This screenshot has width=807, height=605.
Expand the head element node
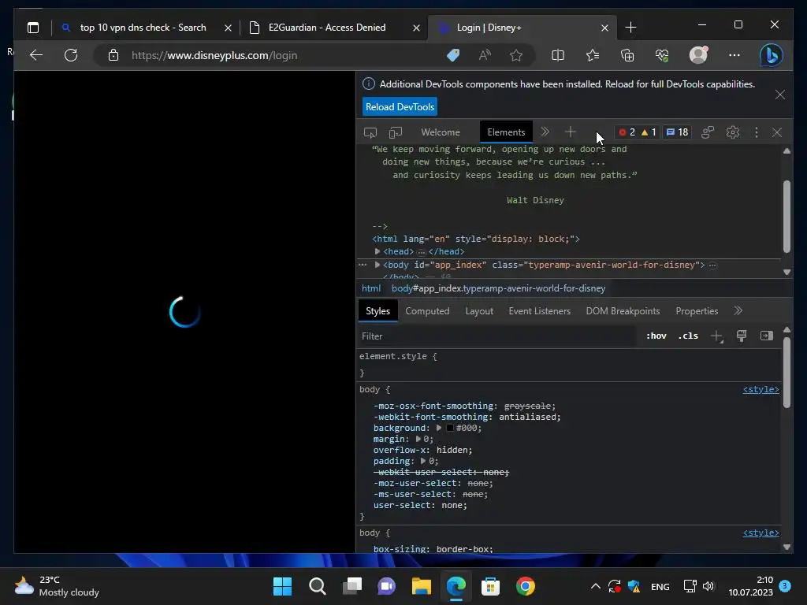pos(377,251)
